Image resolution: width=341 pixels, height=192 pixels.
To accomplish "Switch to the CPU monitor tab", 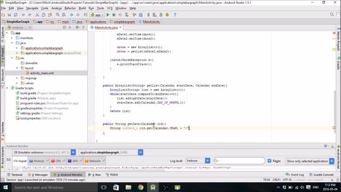I will tap(58, 161).
